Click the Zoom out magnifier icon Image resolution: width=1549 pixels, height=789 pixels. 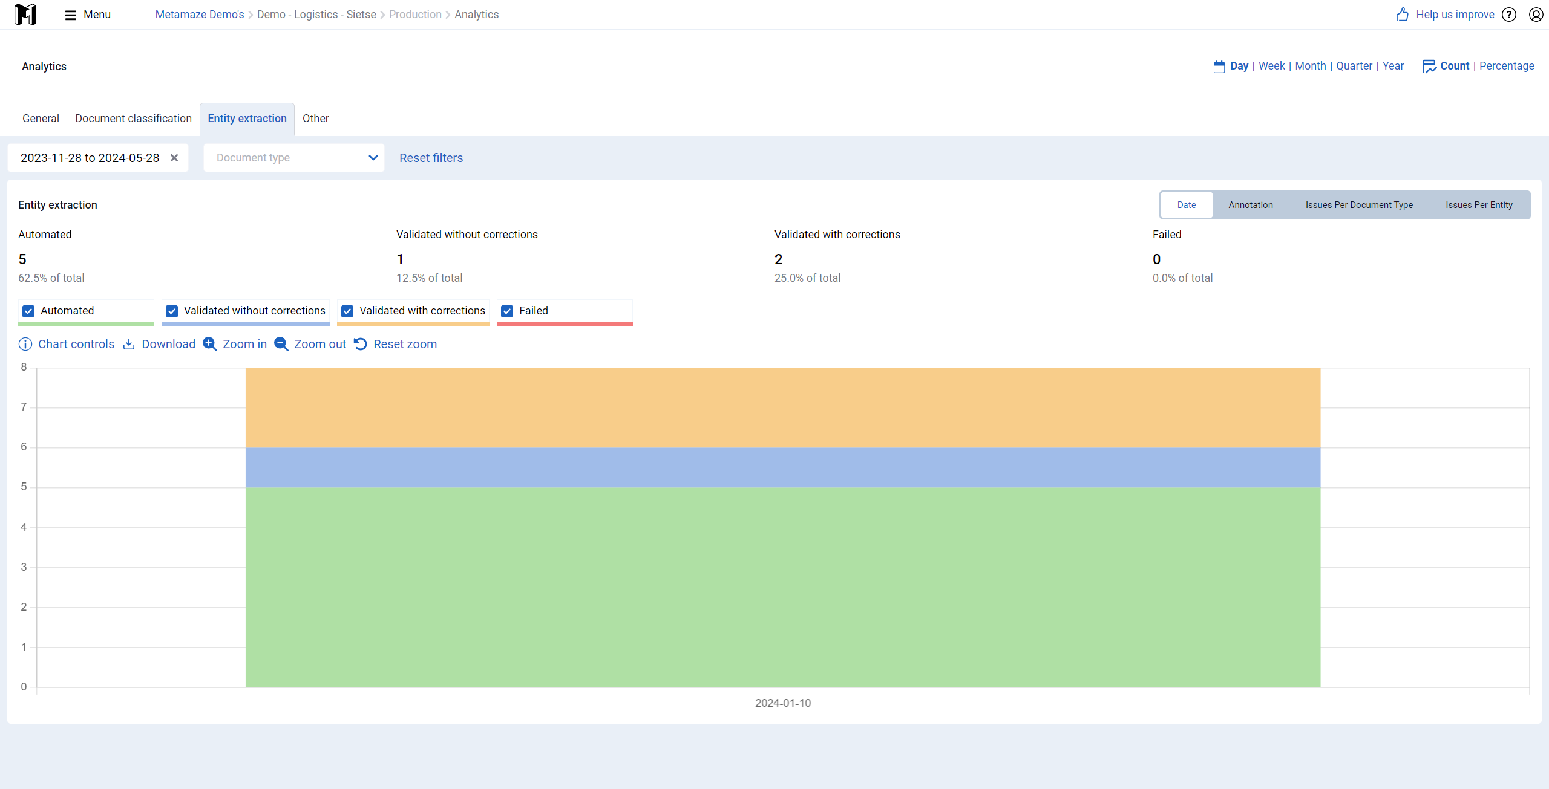pyautogui.click(x=281, y=344)
